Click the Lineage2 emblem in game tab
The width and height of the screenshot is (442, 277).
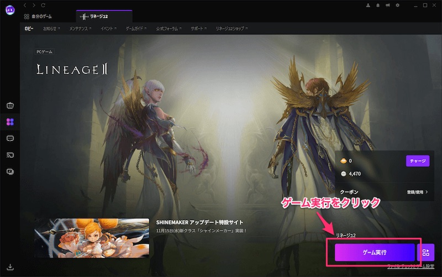tap(84, 17)
